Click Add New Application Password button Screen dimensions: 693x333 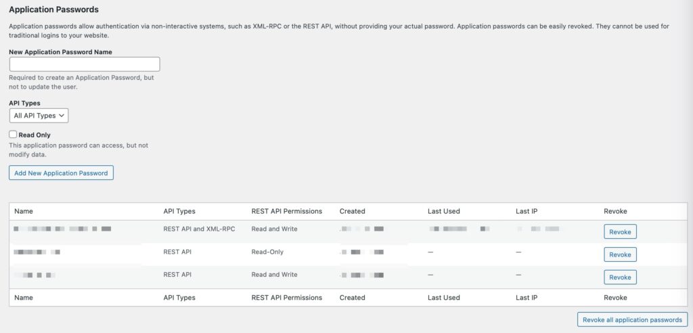point(61,173)
